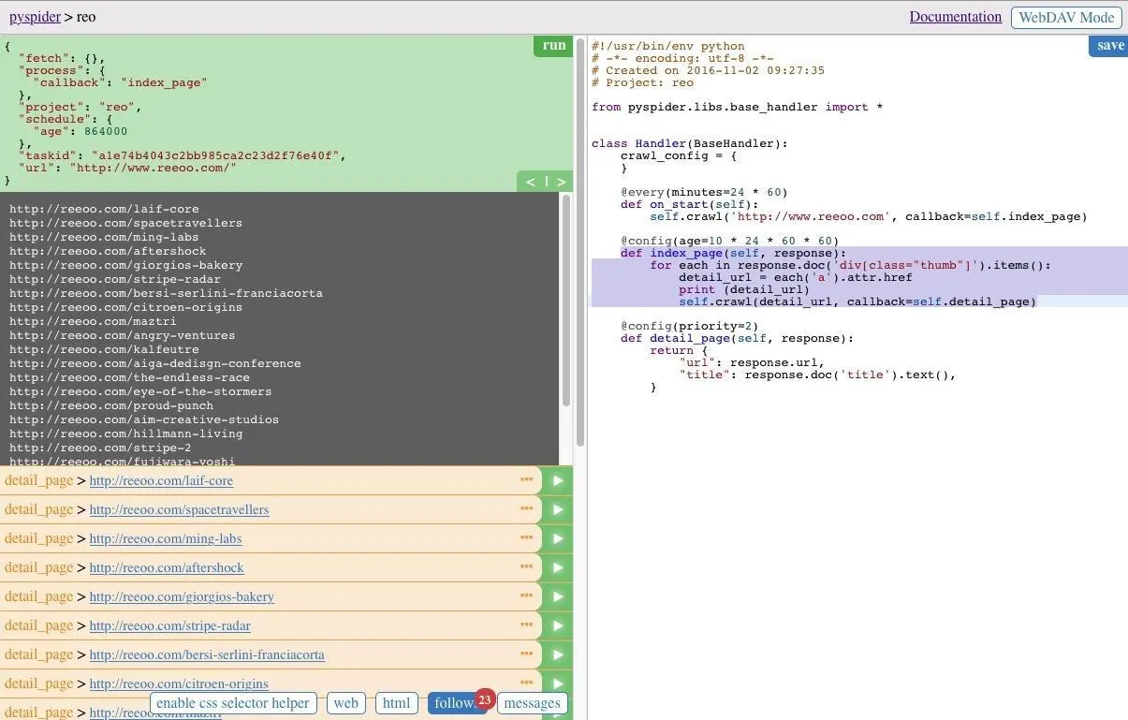Switch to WebDAV Mode

(x=1066, y=17)
